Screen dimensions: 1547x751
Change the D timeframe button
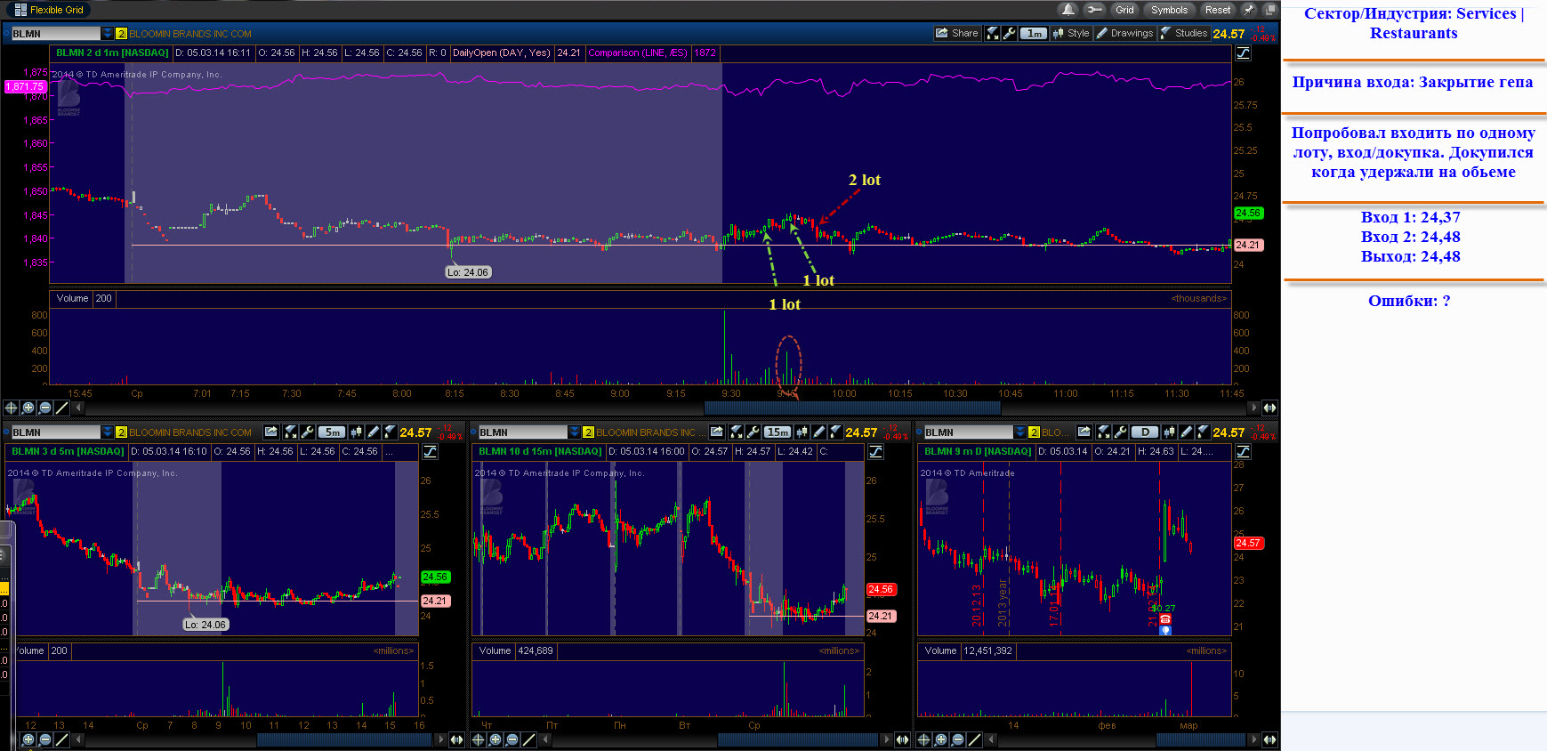[1145, 432]
